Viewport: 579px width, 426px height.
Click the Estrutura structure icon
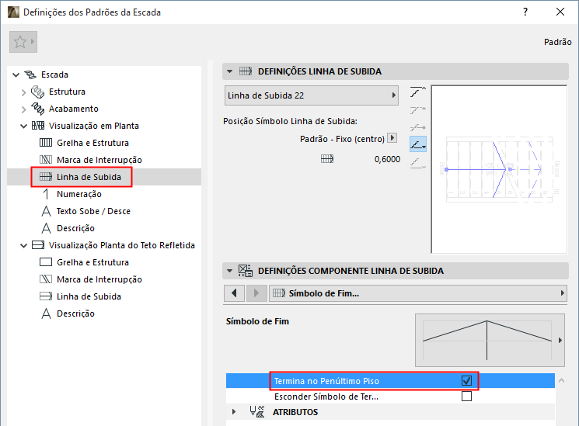[x=37, y=92]
